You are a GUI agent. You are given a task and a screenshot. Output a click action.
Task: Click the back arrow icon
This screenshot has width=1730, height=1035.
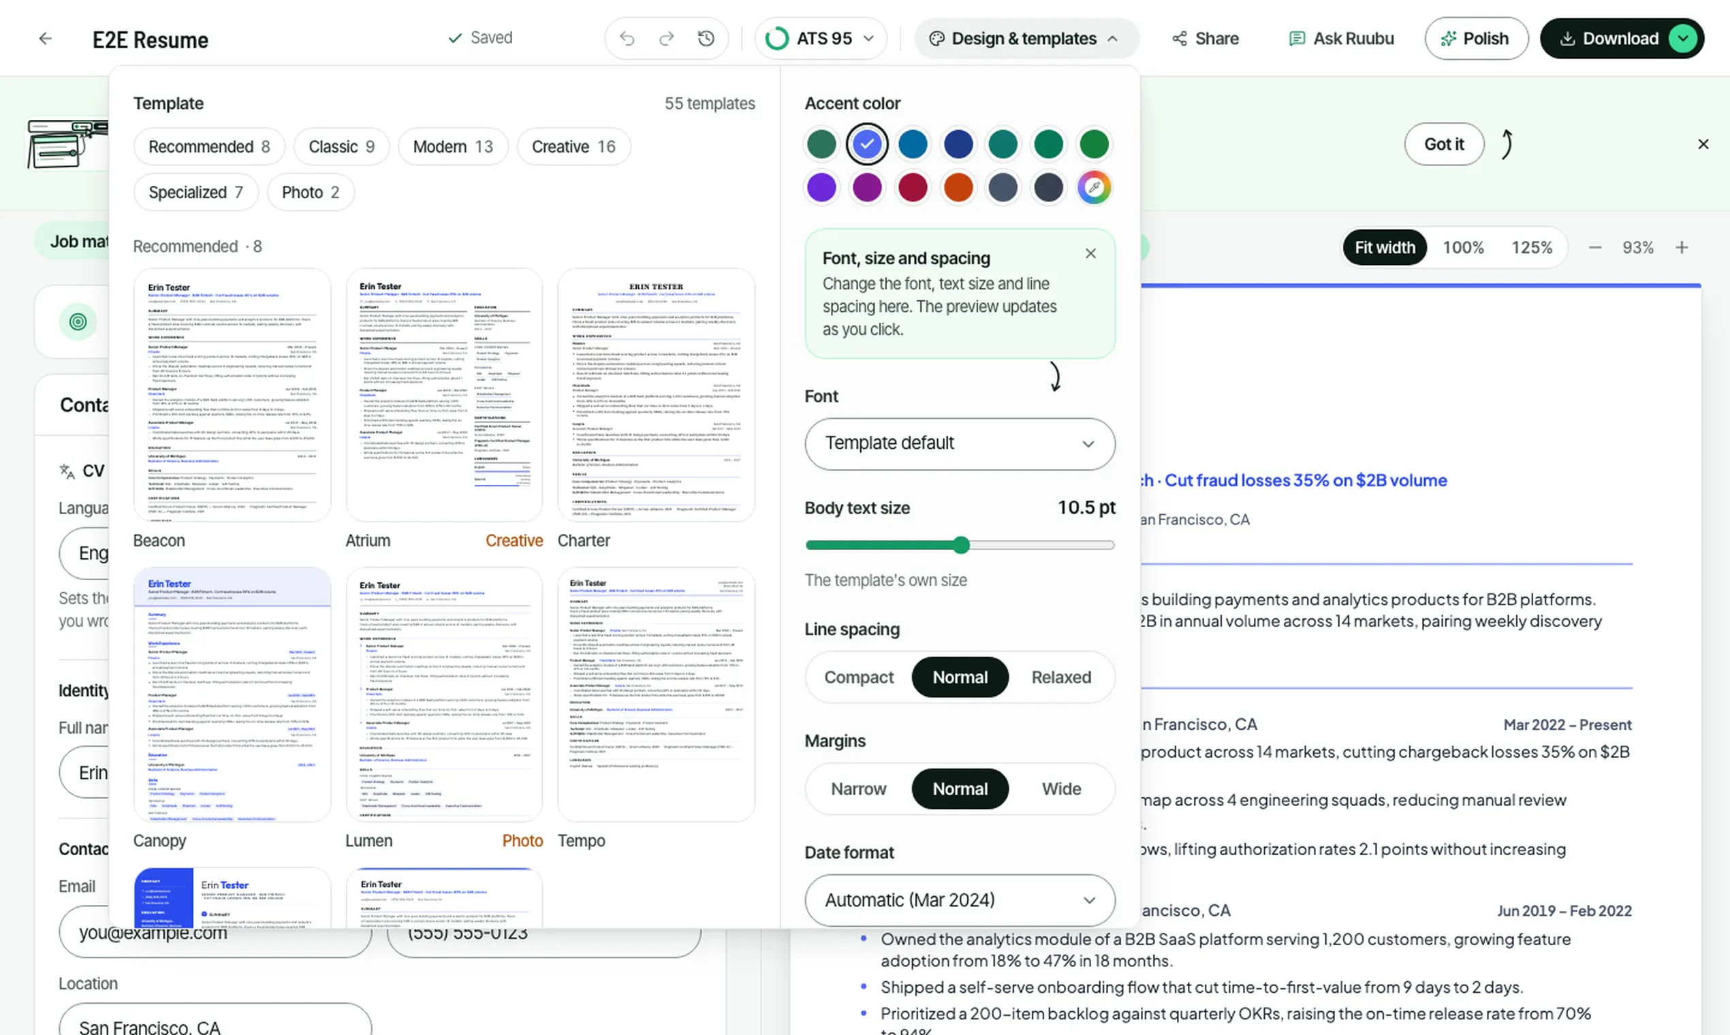[x=46, y=38]
